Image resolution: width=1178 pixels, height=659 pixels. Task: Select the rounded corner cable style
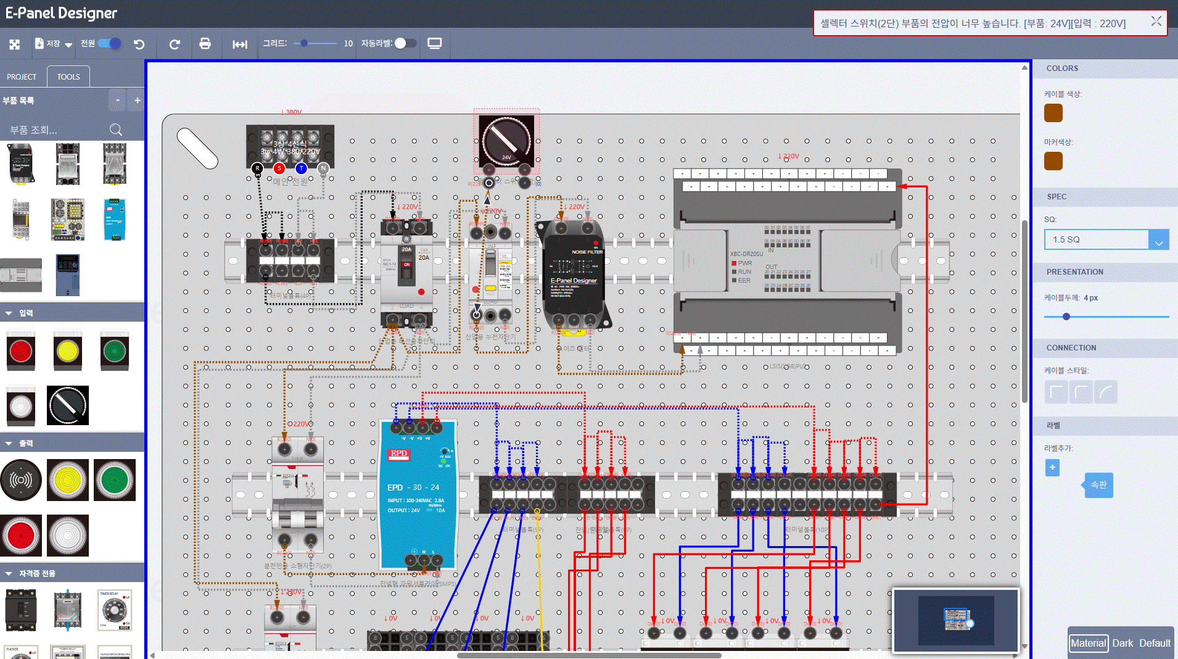[1081, 392]
